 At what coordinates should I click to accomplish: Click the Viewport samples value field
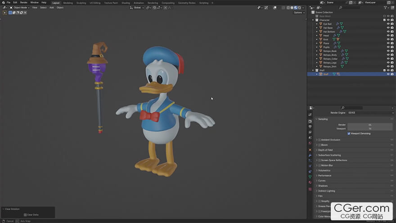pos(370,129)
